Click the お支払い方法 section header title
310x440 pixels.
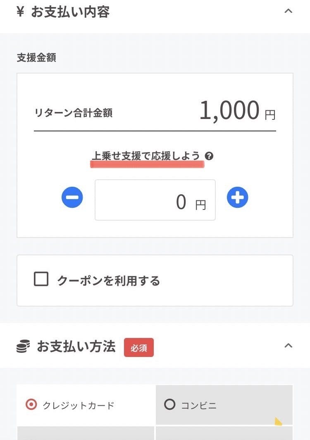tap(76, 347)
